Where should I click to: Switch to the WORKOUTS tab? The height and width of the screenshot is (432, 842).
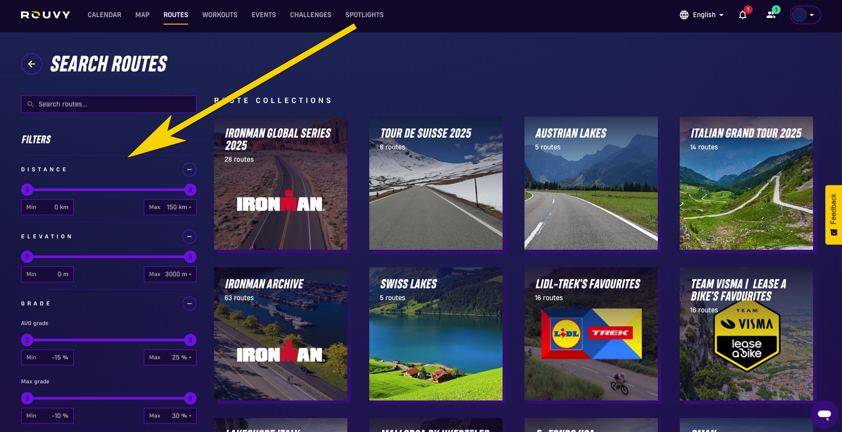[x=220, y=14]
